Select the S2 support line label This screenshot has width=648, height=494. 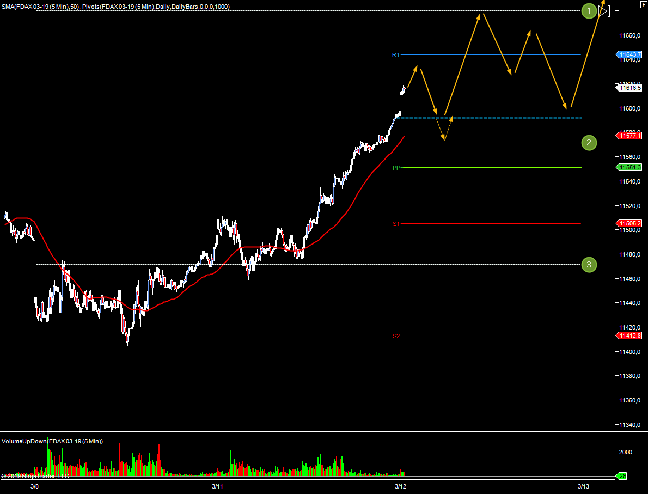396,336
